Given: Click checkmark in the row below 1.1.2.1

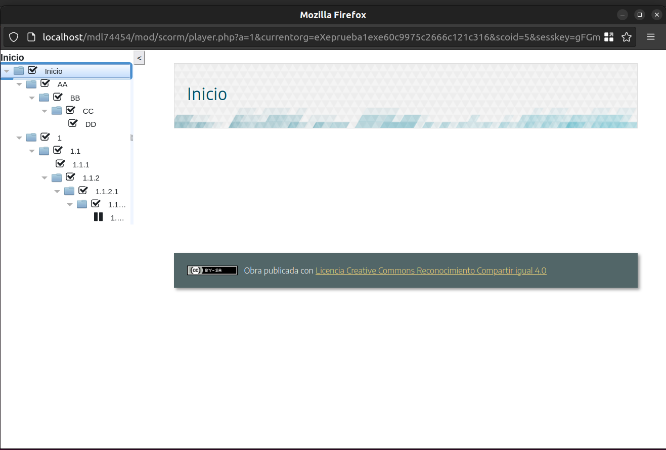Looking at the screenshot, I should (x=96, y=203).
